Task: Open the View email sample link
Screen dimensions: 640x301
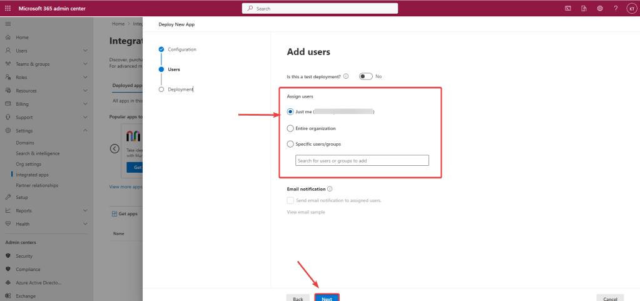Action: coord(305,212)
